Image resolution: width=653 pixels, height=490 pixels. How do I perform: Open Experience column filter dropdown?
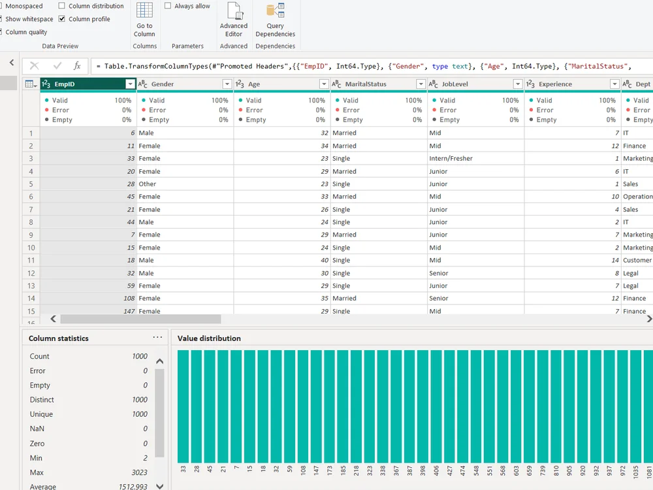pyautogui.click(x=614, y=84)
